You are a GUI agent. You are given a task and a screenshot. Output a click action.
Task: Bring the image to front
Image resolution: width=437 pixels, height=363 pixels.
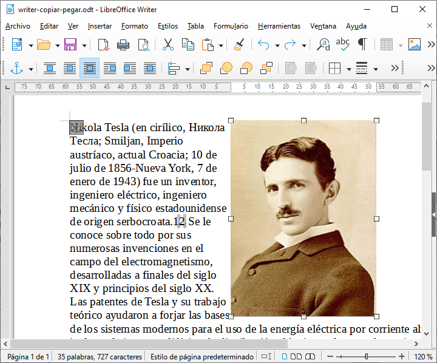point(206,69)
